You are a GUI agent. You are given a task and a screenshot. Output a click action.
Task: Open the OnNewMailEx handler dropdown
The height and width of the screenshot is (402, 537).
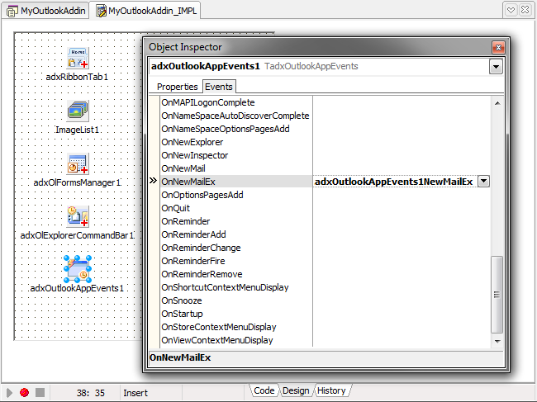(x=483, y=182)
